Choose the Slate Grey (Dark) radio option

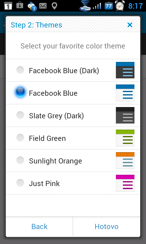pos(20,115)
